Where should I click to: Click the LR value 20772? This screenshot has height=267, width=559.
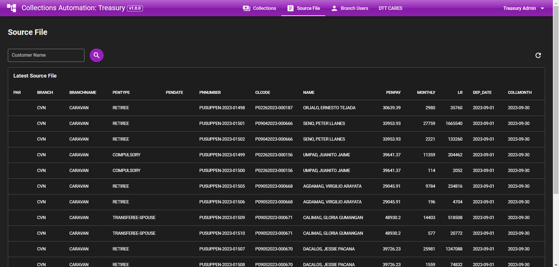point(456,233)
